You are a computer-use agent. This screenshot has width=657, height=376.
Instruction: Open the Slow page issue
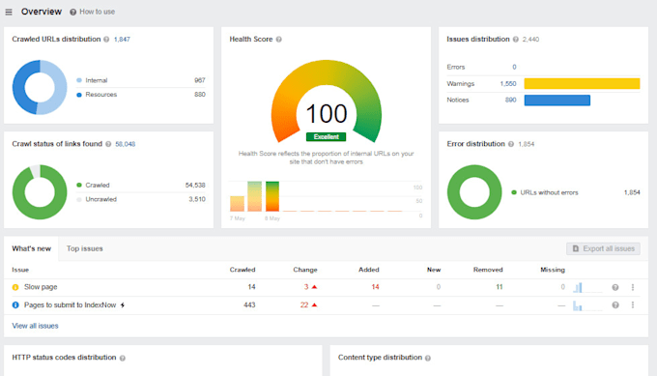point(41,287)
